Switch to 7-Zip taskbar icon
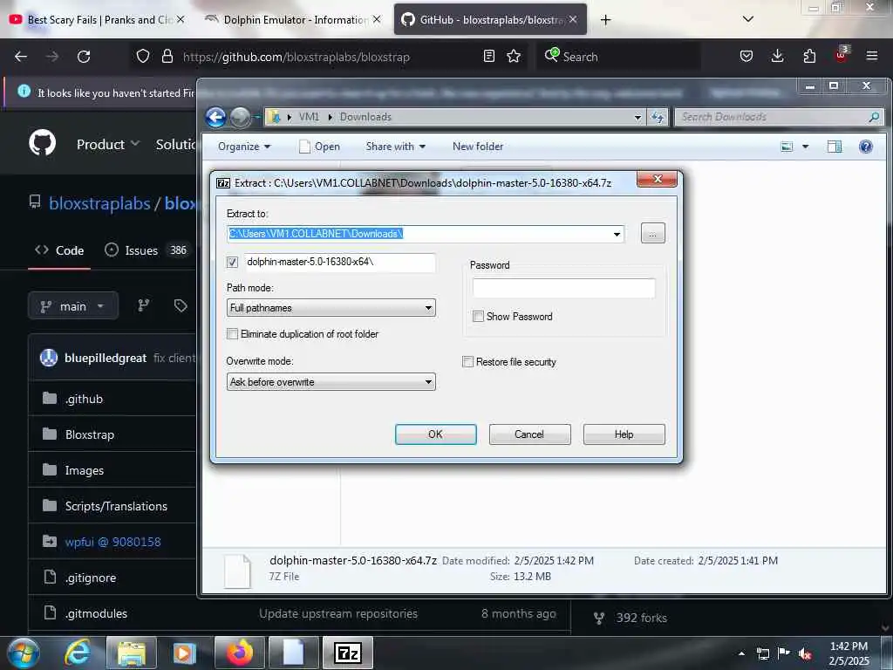This screenshot has height=670, width=893. [x=348, y=653]
